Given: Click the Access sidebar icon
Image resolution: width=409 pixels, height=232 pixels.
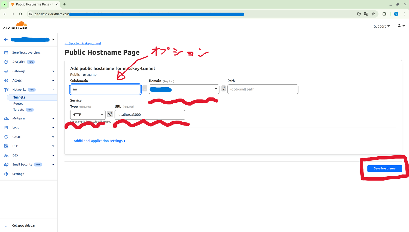Looking at the screenshot, I should click(6, 81).
